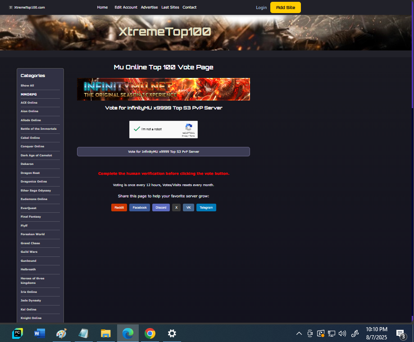Open the Contact nav item

point(189,7)
